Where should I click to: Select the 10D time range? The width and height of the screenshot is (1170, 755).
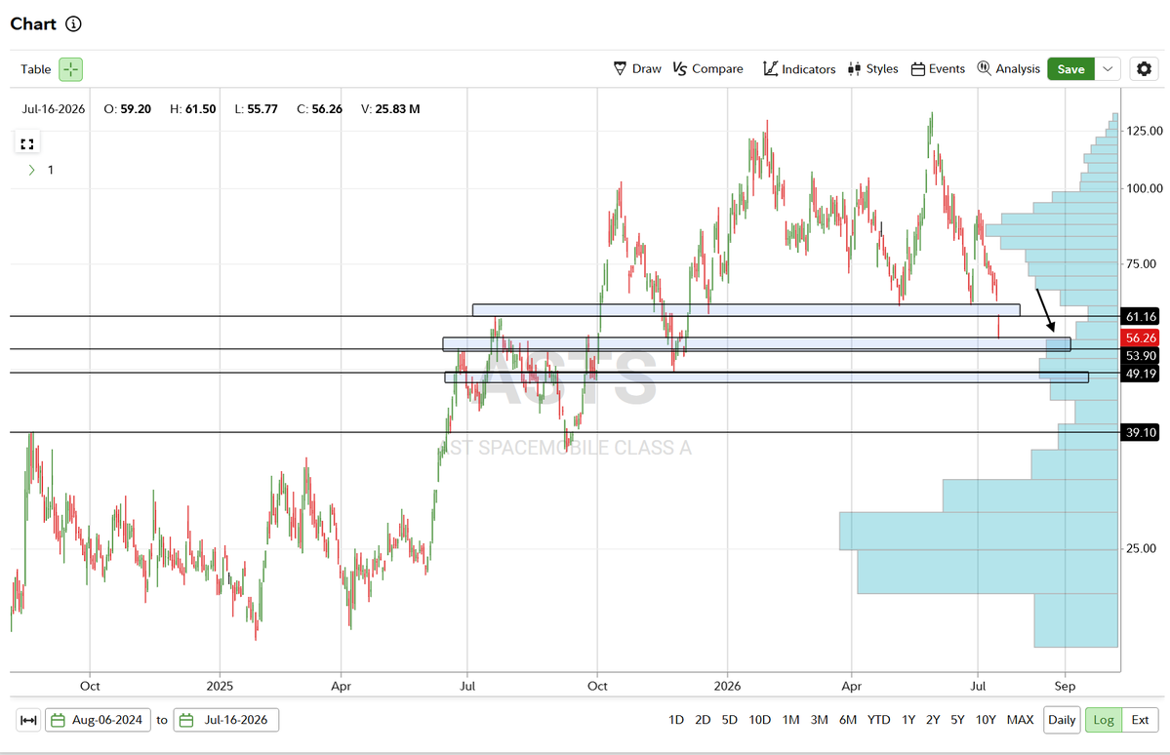[759, 720]
